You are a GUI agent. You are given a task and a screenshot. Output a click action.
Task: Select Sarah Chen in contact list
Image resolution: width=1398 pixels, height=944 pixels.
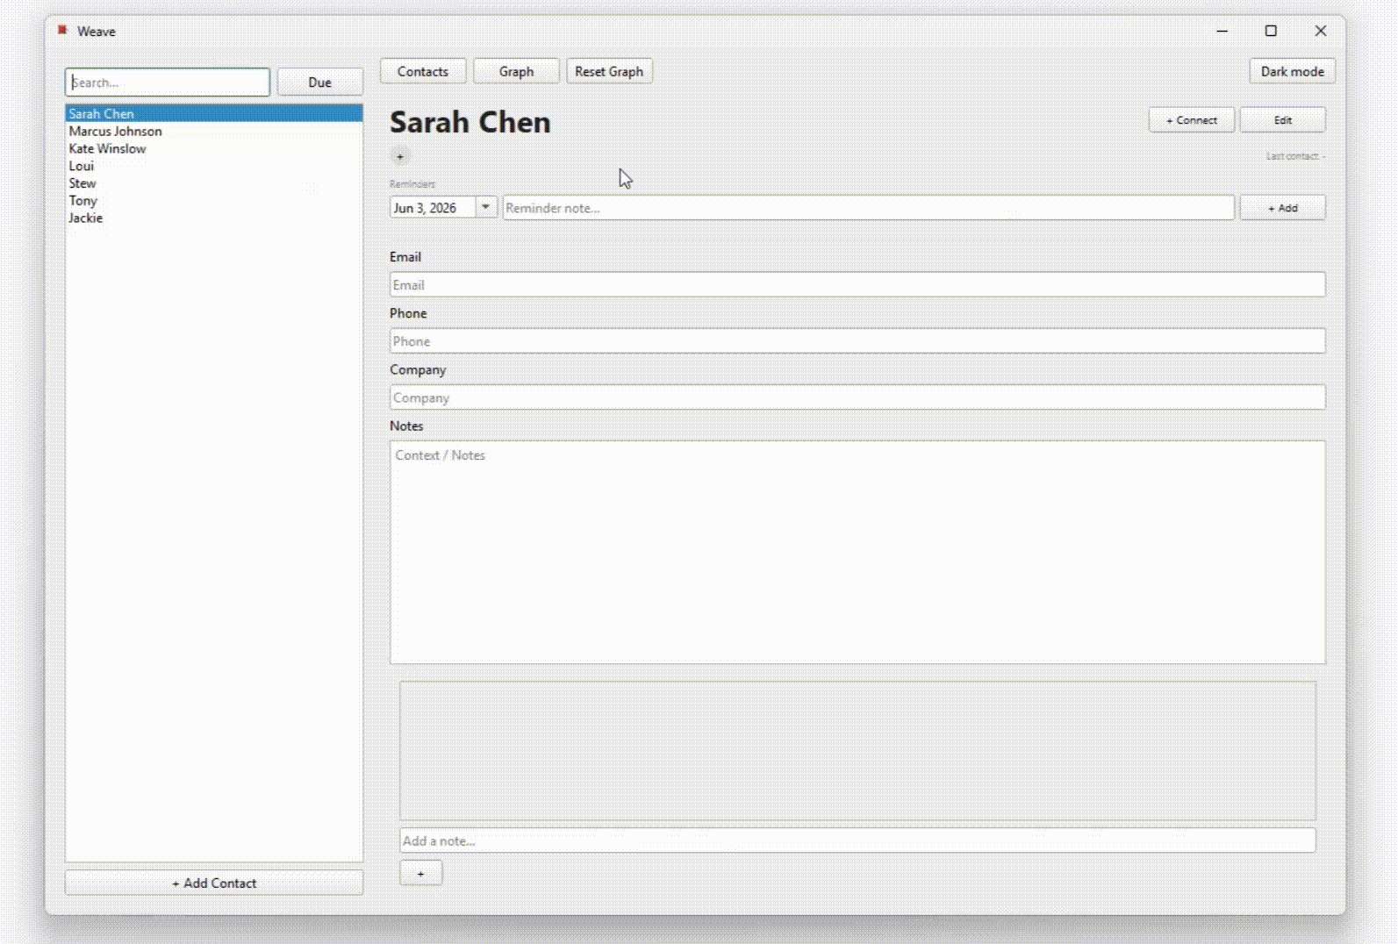[x=214, y=113]
